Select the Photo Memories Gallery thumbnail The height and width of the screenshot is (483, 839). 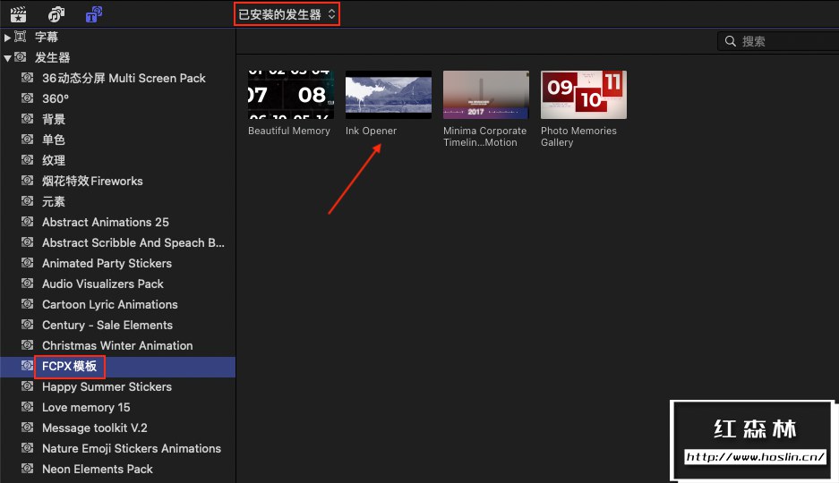coord(584,95)
